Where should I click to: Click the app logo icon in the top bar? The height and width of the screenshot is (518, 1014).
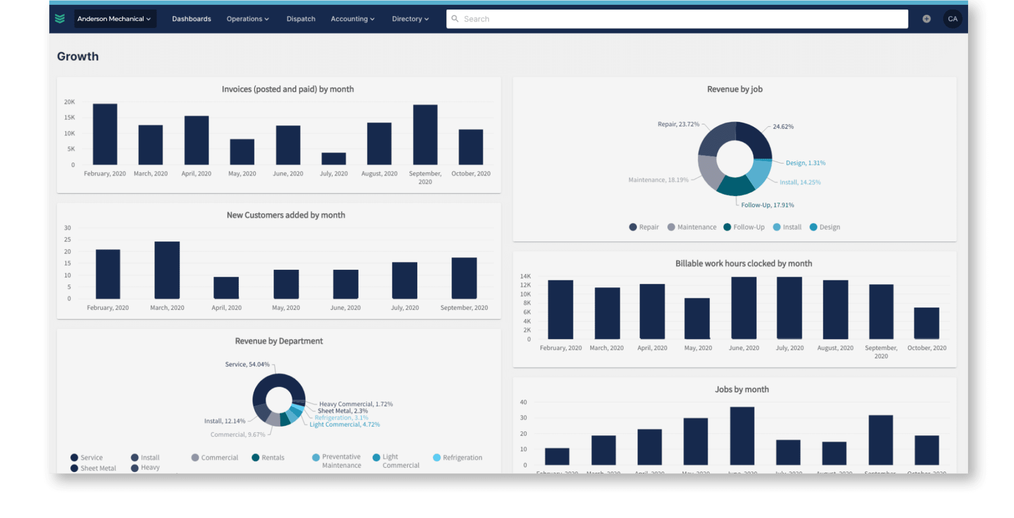[60, 18]
